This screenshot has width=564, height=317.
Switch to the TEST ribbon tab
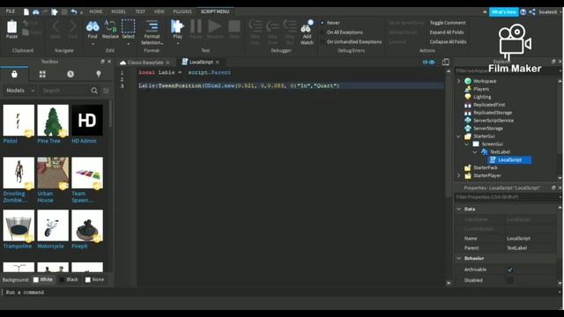tap(140, 11)
